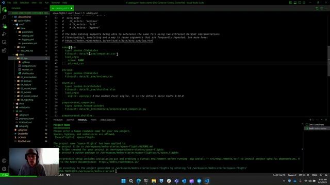Expand the 02_intermediate folder

[28, 77]
